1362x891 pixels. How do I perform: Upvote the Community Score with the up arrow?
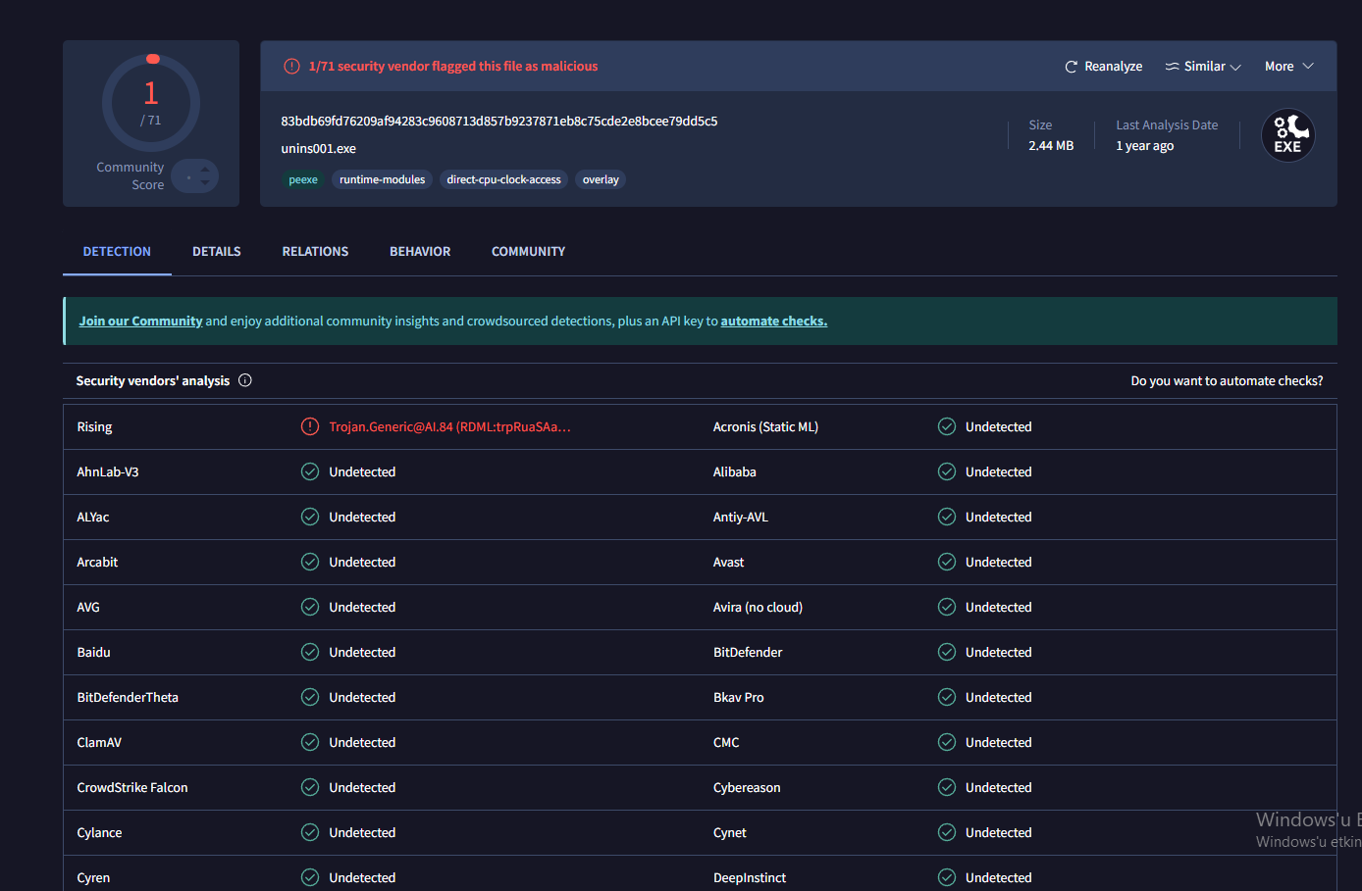click(x=205, y=169)
